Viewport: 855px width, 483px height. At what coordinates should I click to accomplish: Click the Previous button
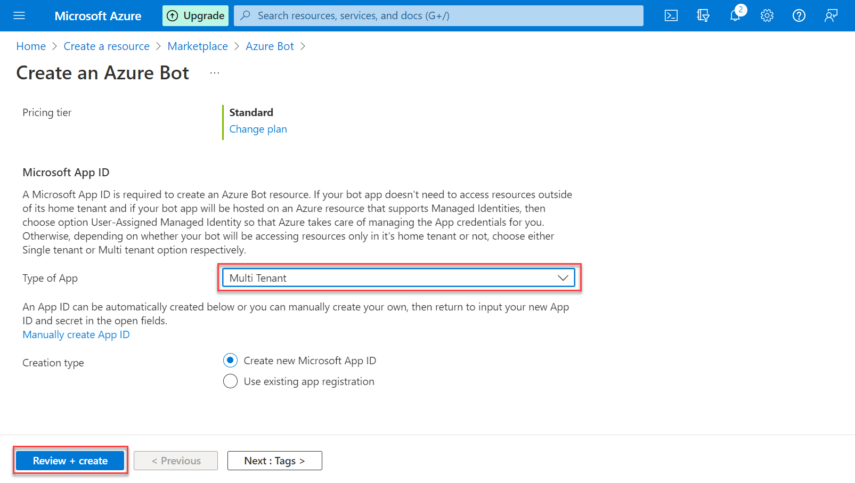pyautogui.click(x=176, y=461)
